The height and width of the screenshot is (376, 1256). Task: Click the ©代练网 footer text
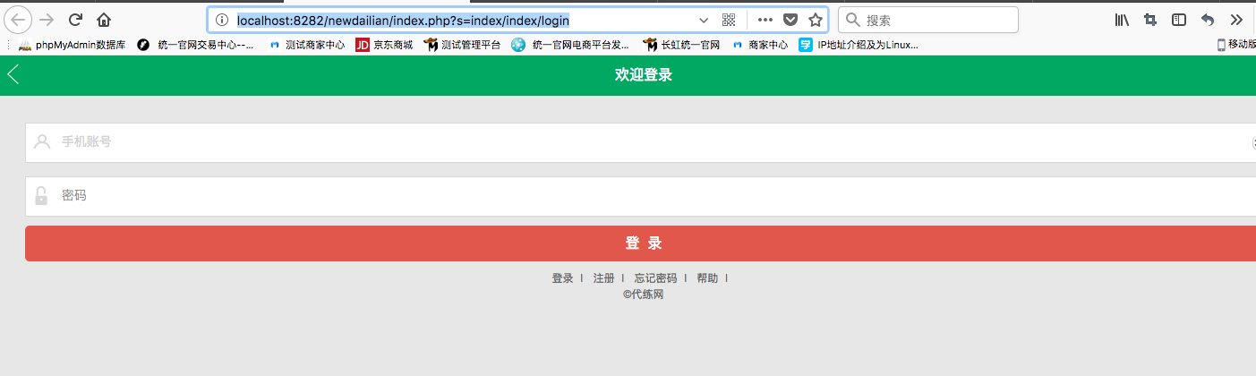pos(644,295)
